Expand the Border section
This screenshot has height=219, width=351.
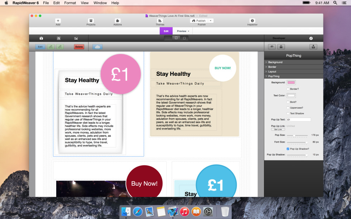click(294, 67)
